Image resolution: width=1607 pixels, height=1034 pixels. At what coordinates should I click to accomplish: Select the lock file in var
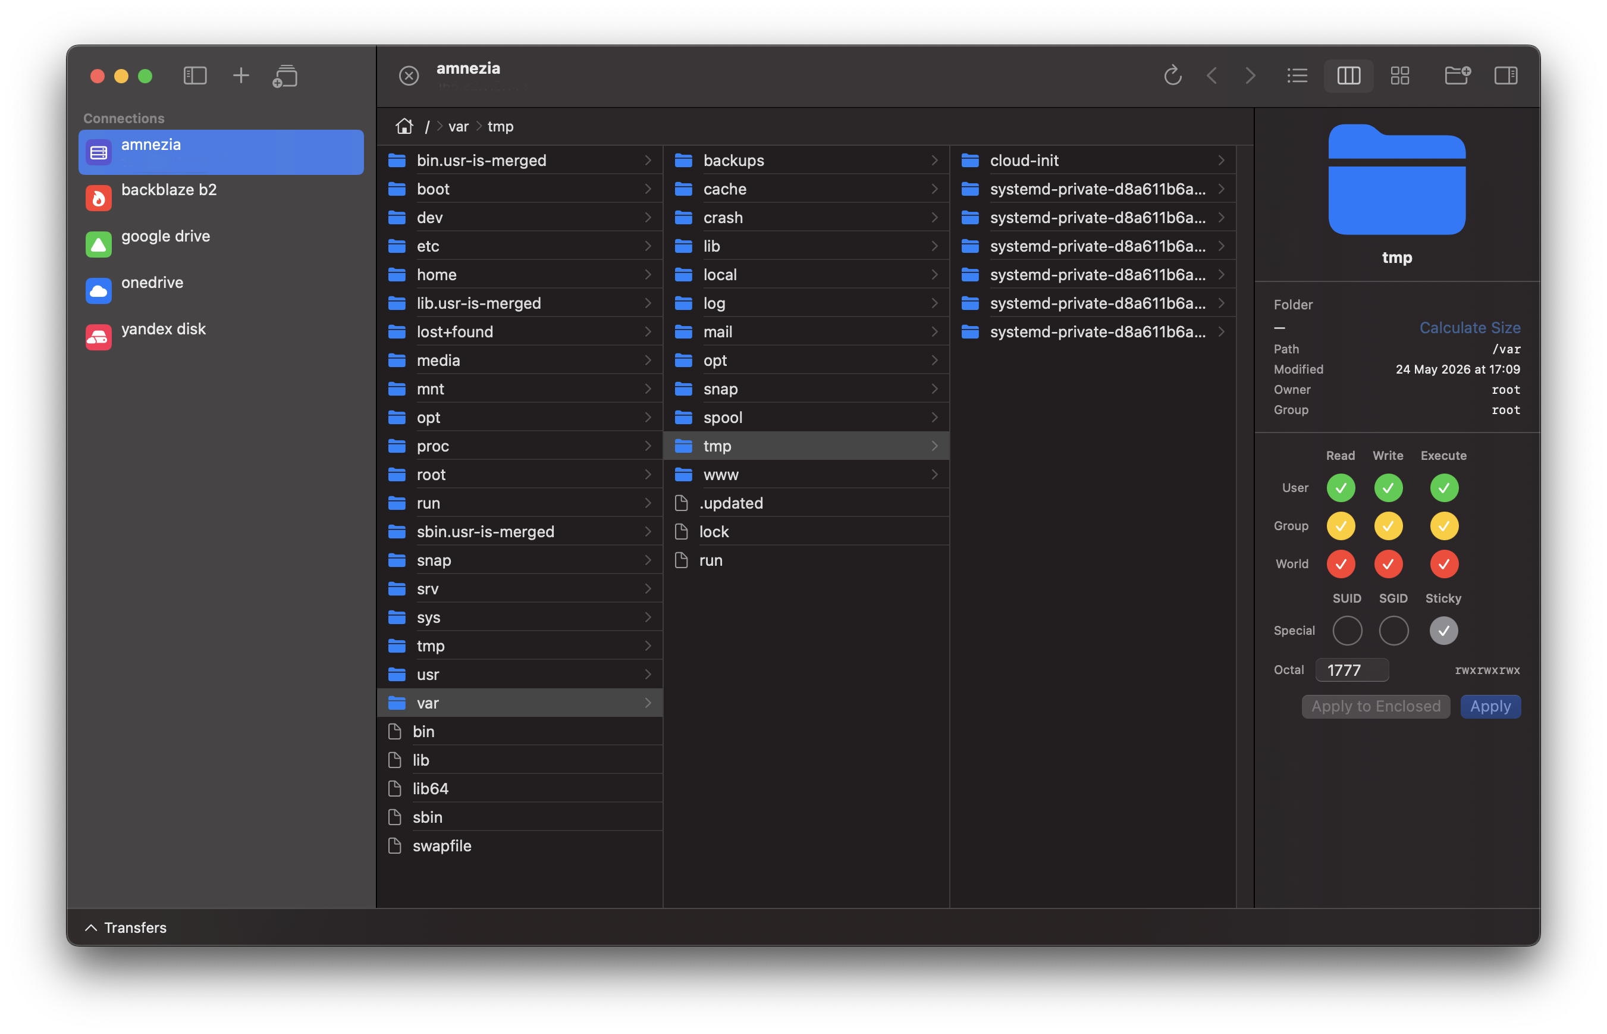click(x=806, y=532)
